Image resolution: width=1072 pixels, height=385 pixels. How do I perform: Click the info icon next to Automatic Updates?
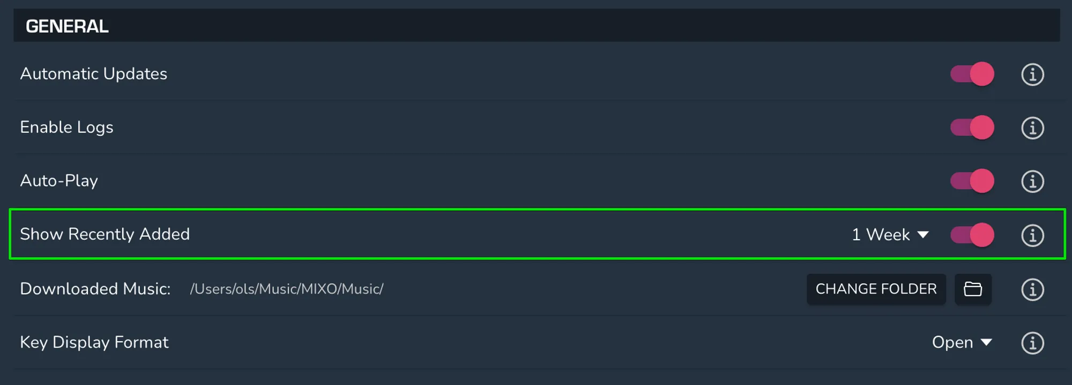click(1032, 74)
